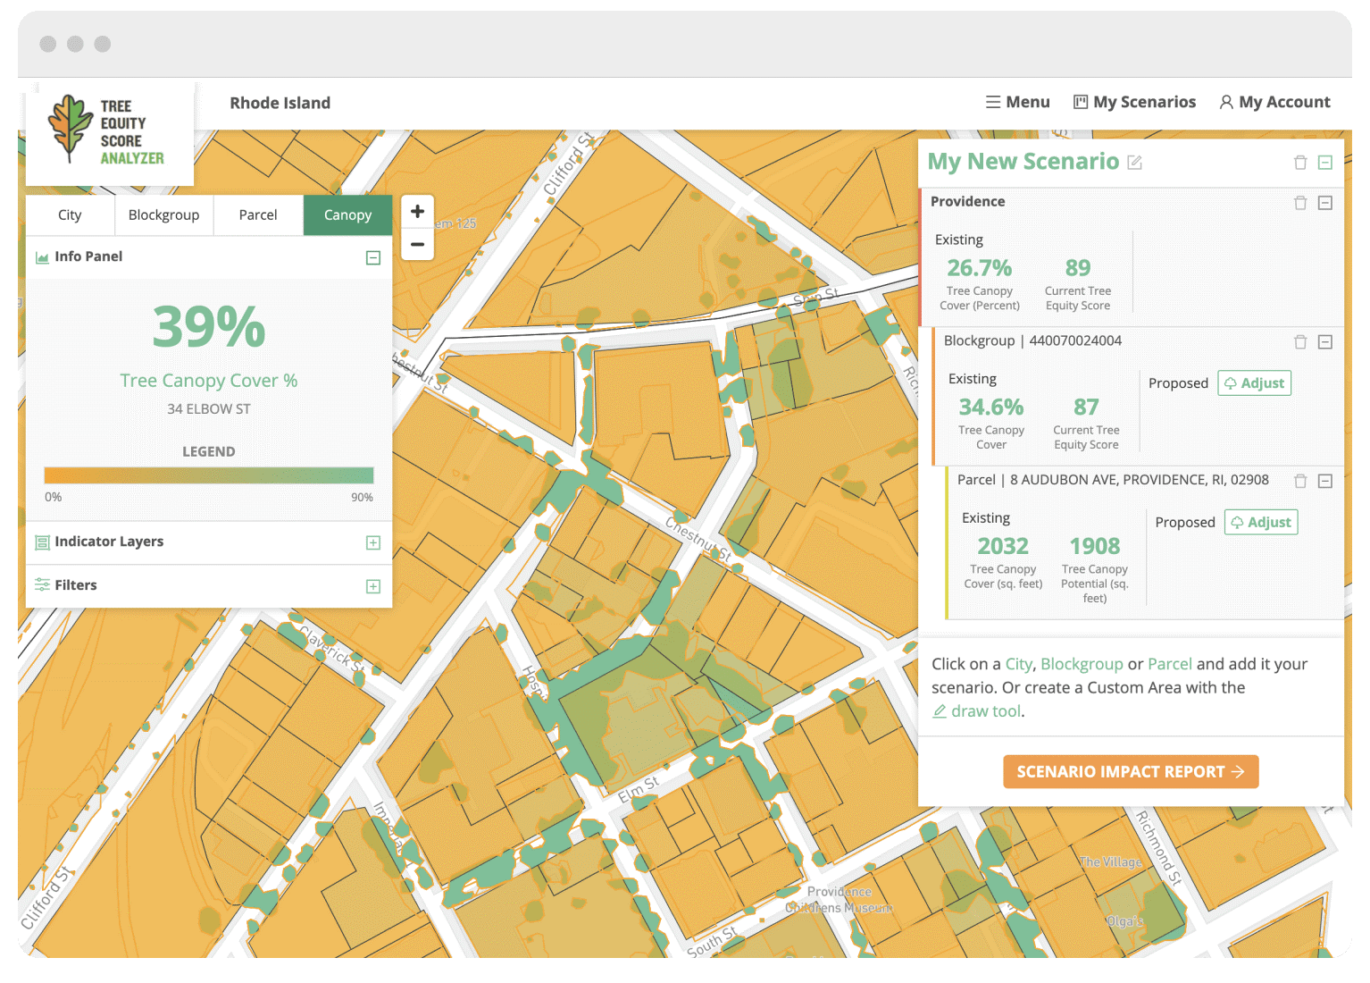The width and height of the screenshot is (1370, 983).
Task: Delete the Blockgroup 440070024004 entry
Action: pyautogui.click(x=1300, y=341)
